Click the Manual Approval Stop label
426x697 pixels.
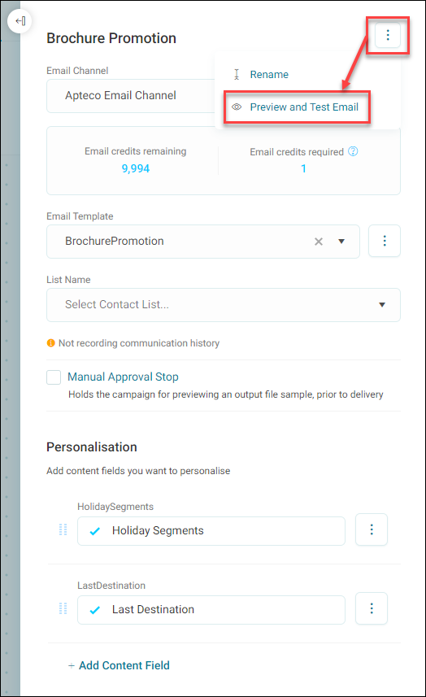click(x=123, y=377)
